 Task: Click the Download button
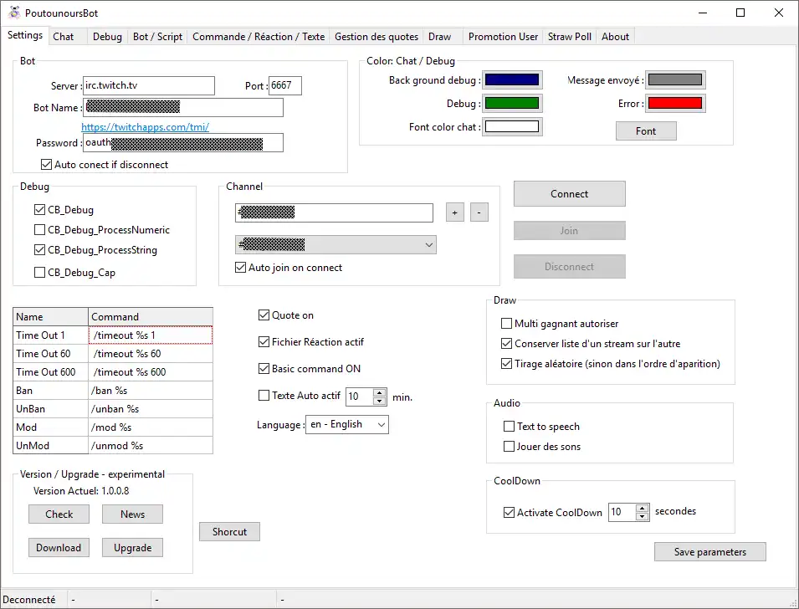coord(59,548)
